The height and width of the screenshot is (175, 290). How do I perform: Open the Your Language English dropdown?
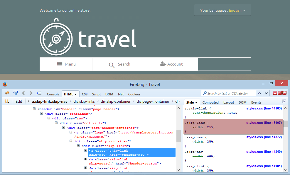point(222,10)
